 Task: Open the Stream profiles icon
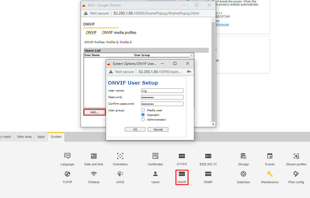[x=296, y=156]
